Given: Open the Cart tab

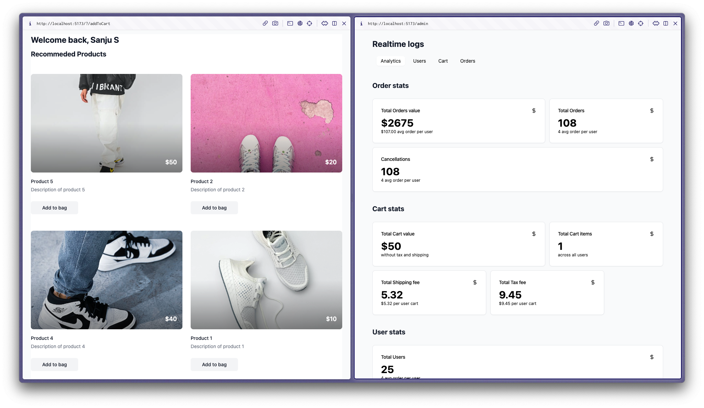Looking at the screenshot, I should [x=443, y=61].
